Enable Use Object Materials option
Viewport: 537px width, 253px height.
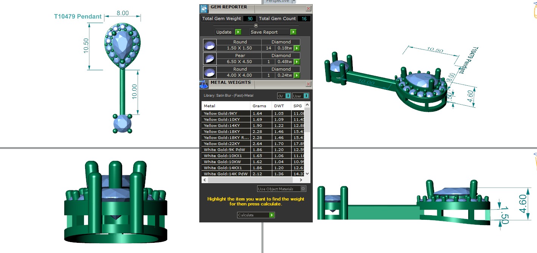(x=303, y=189)
